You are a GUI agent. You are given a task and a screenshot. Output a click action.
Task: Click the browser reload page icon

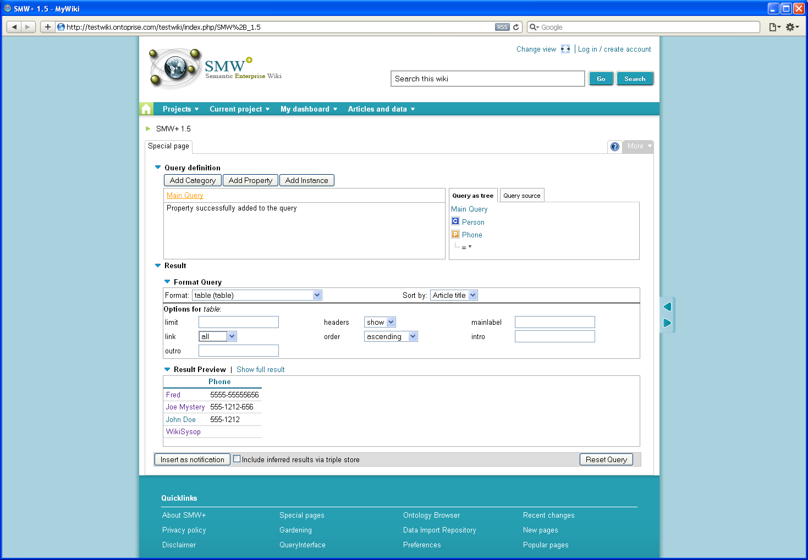(x=516, y=27)
